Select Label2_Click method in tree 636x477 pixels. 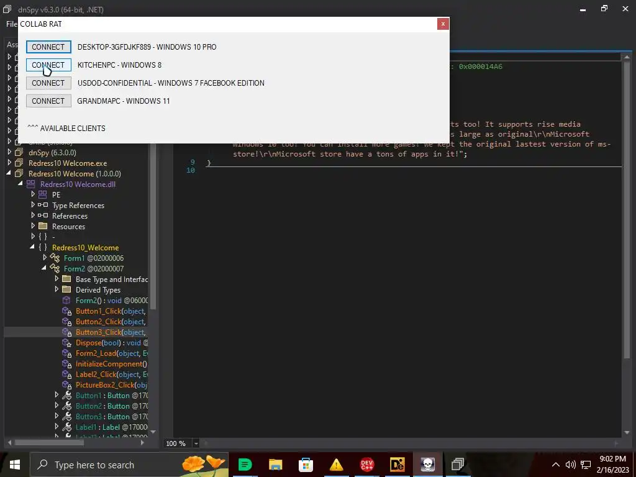click(112, 375)
